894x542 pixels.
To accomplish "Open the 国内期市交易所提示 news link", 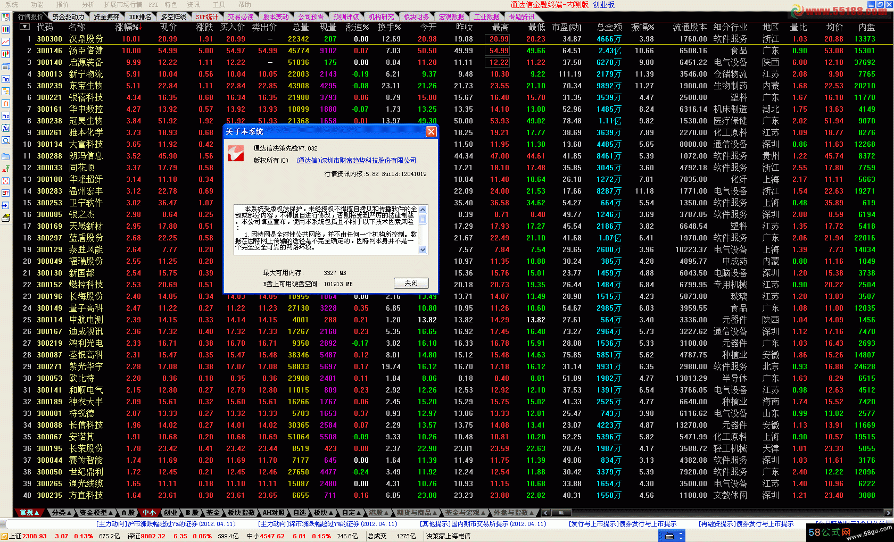I will coord(483,524).
